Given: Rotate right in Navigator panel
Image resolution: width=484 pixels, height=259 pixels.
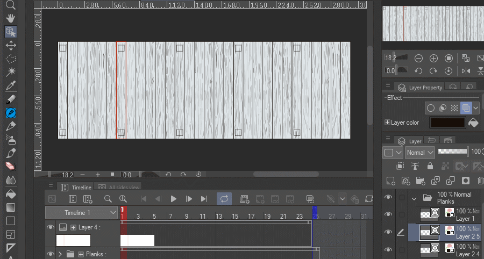Looking at the screenshot, I should tap(433, 71).
